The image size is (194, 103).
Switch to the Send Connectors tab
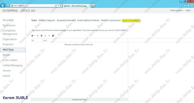131,20
